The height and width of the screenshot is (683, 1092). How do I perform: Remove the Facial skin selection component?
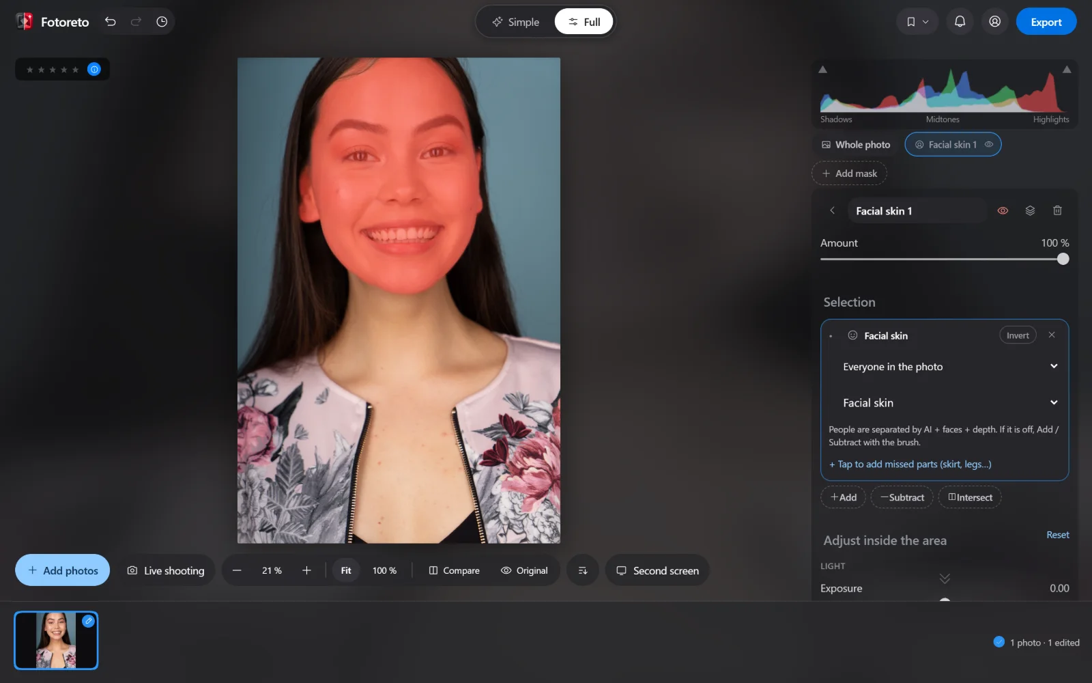(1052, 335)
